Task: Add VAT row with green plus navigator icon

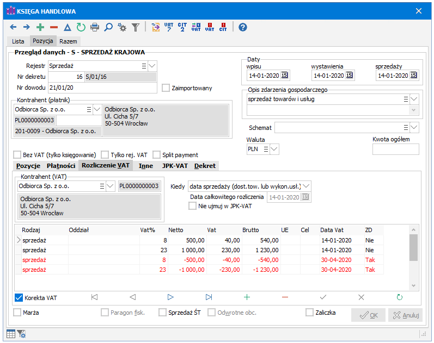Action: pyautogui.click(x=247, y=297)
